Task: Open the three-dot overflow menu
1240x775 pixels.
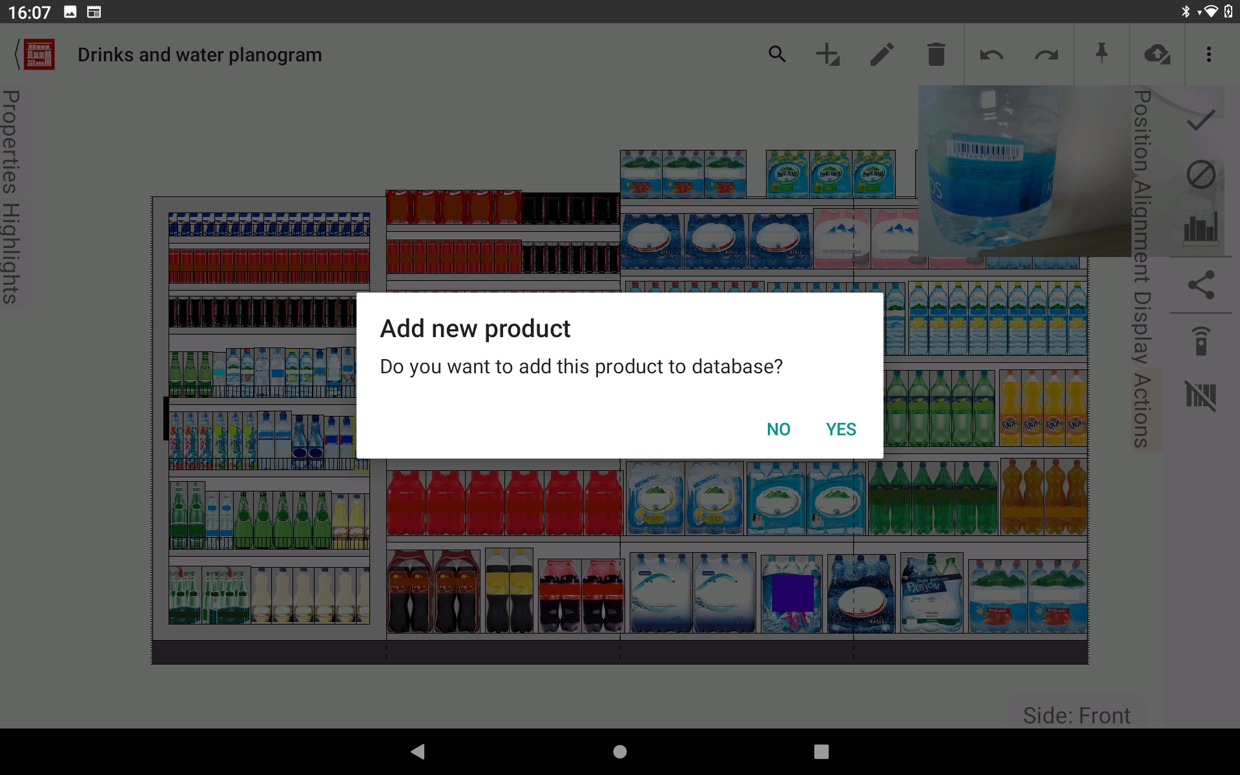Action: [x=1210, y=54]
